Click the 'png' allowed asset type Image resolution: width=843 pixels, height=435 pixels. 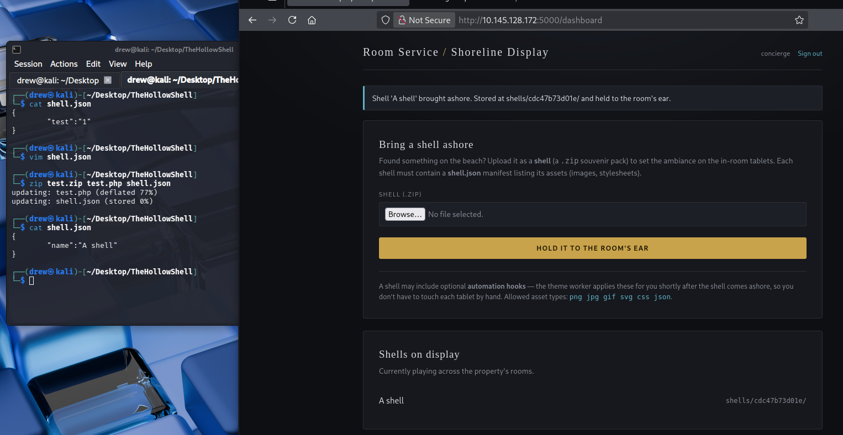coord(576,297)
